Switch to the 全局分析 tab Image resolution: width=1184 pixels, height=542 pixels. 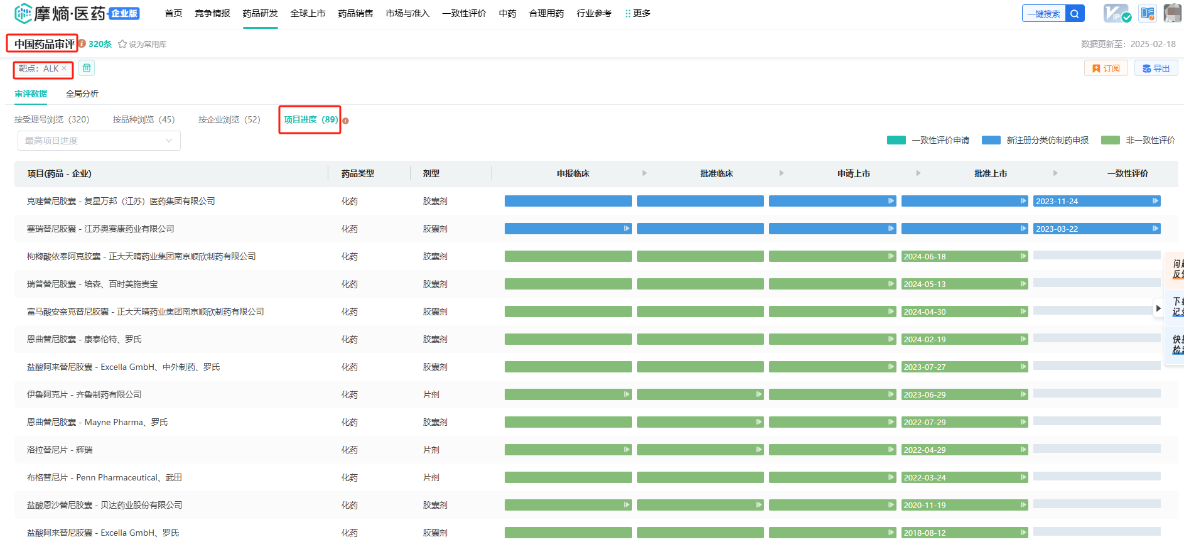click(x=82, y=94)
